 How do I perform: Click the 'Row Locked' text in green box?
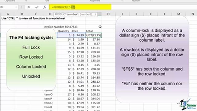point(31,57)
